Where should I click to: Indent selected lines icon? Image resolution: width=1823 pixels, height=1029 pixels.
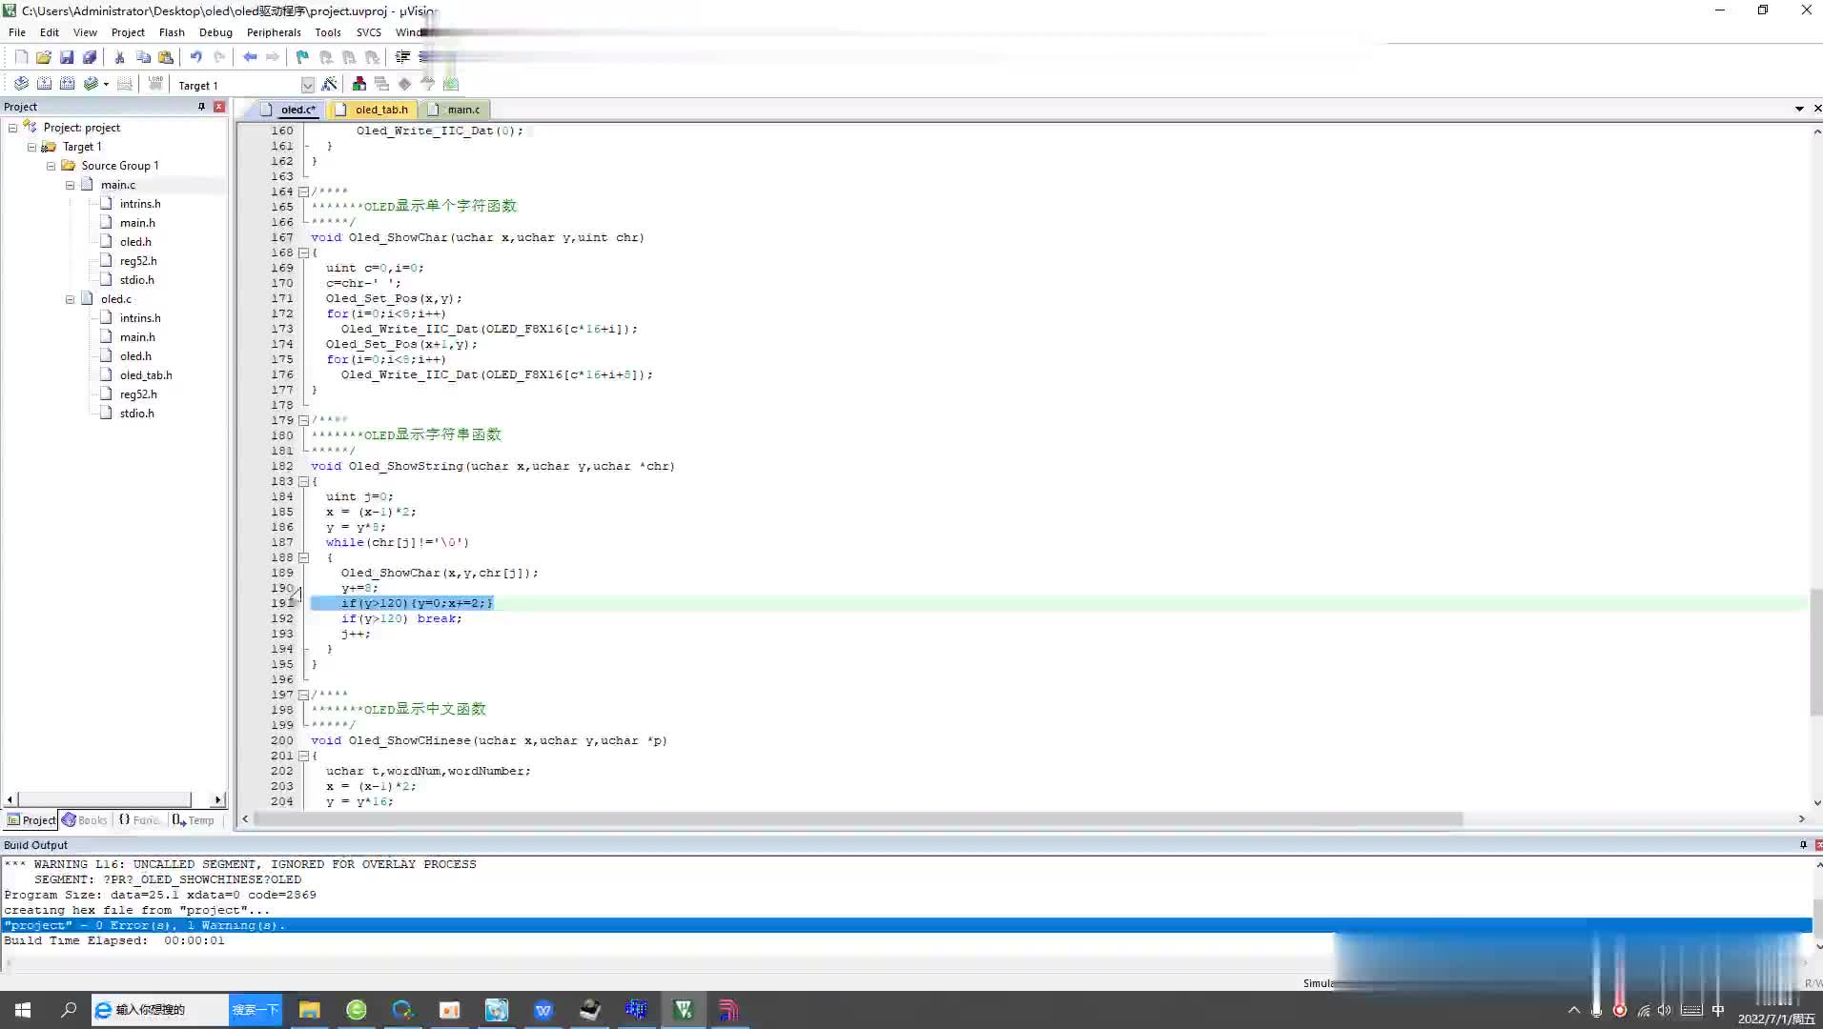pyautogui.click(x=402, y=57)
